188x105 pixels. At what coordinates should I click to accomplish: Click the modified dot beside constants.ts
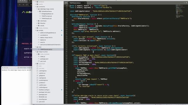coord(62,35)
